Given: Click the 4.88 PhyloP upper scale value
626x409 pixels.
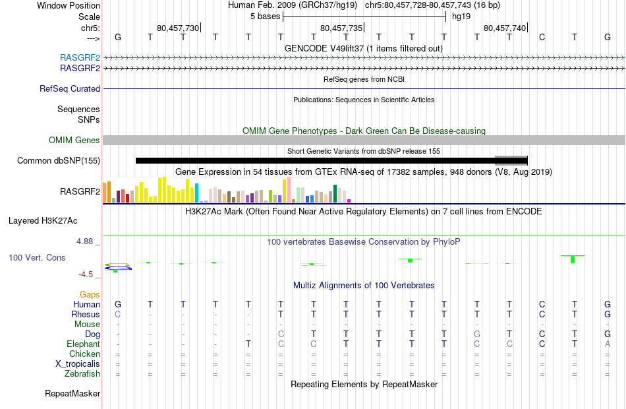Looking at the screenshot, I should point(84,241).
